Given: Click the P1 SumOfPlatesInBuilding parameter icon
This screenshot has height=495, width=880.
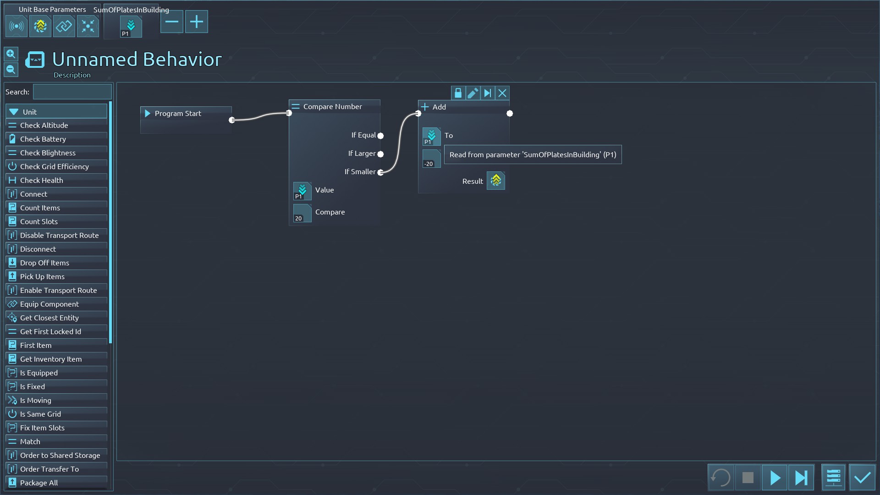Looking at the screenshot, I should coord(131,26).
